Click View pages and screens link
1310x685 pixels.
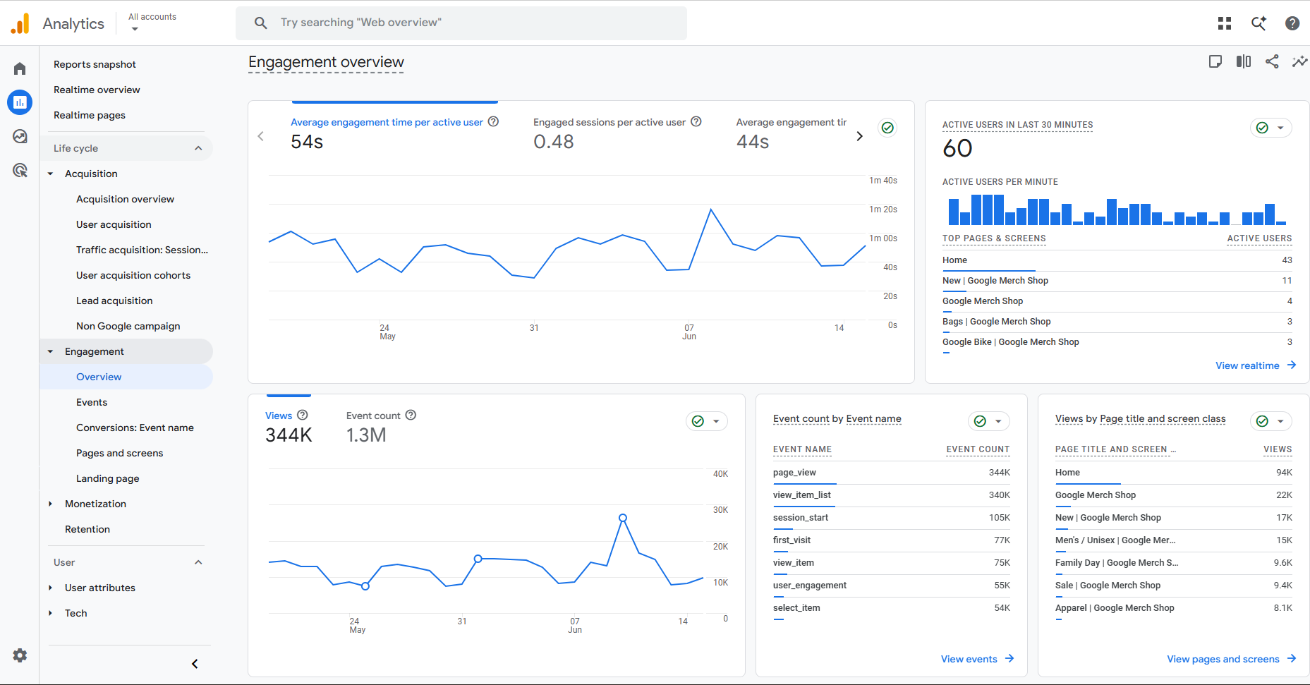[x=1231, y=659]
